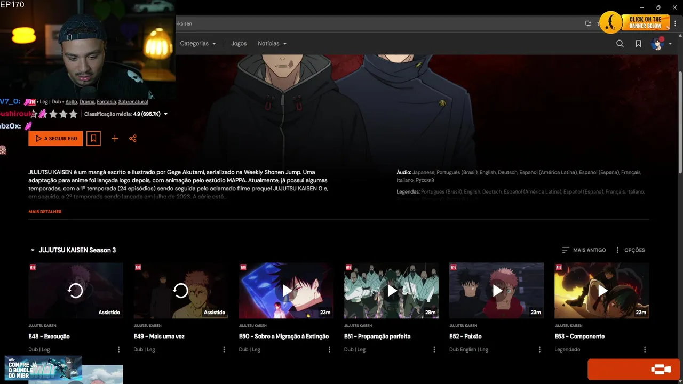The height and width of the screenshot is (384, 683).
Task: Open more options for E52 - Paixão
Action: [x=539, y=349]
